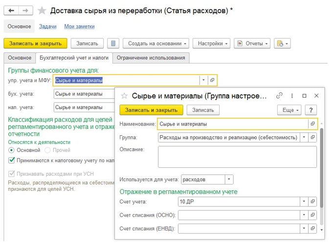Open the Задачи link

[x=47, y=26]
